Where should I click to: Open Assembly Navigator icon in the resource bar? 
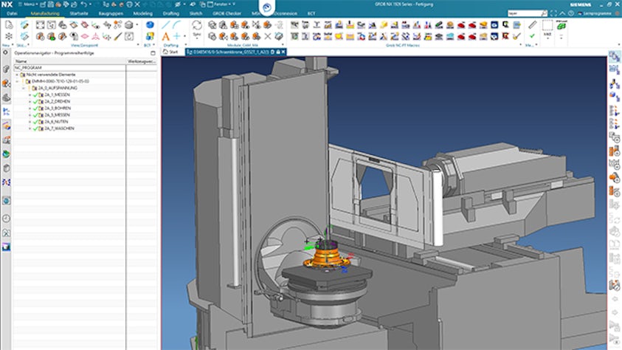(6, 83)
